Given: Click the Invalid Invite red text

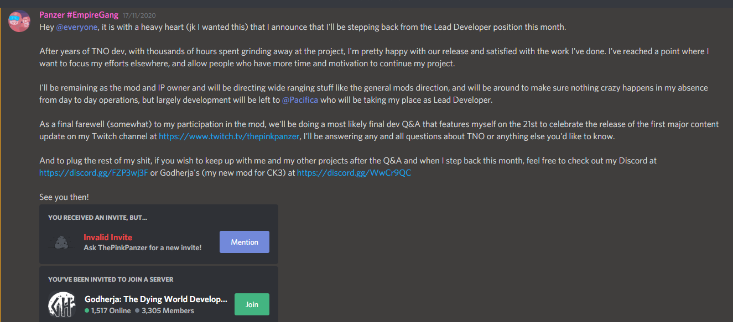Looking at the screenshot, I should pos(108,237).
